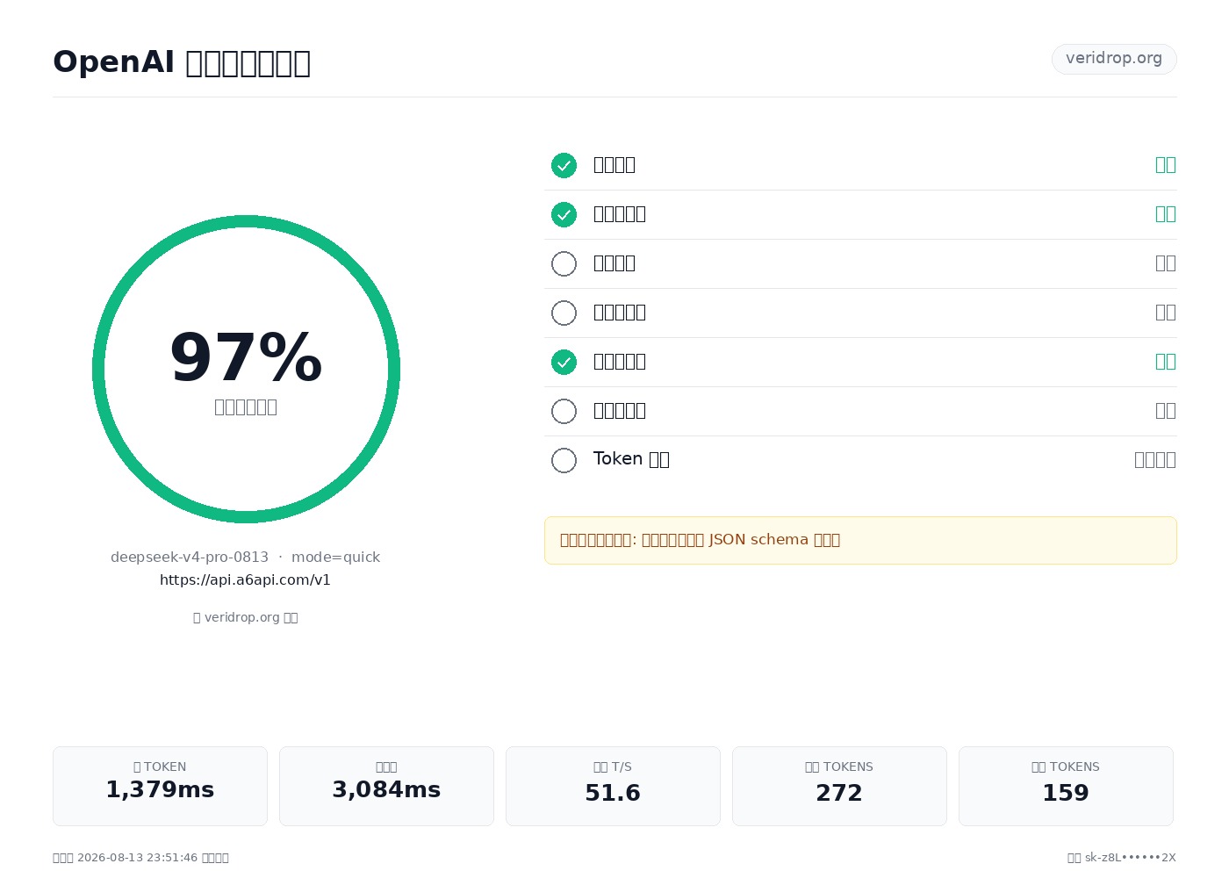Click the deepseek-v4-pro-0813 mode=quick label
Image resolution: width=1229 pixels, height=878 pixels.
(245, 558)
